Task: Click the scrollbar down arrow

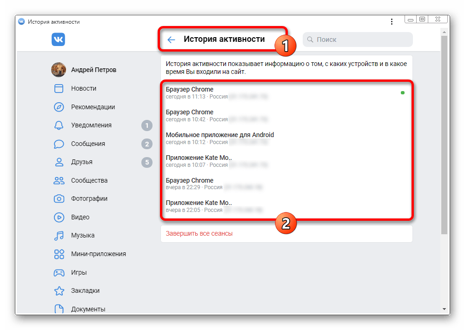Action: (444, 309)
